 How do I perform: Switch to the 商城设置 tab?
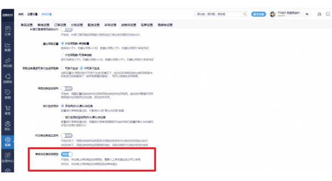(43, 25)
